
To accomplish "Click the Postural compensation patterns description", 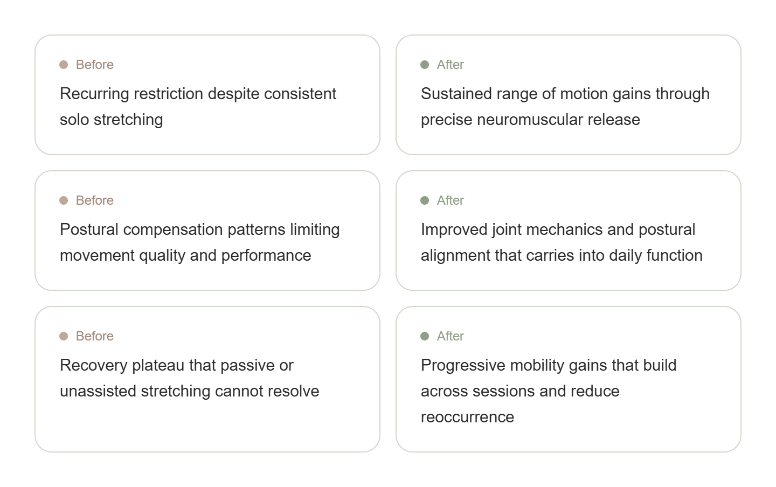I will coord(199,242).
